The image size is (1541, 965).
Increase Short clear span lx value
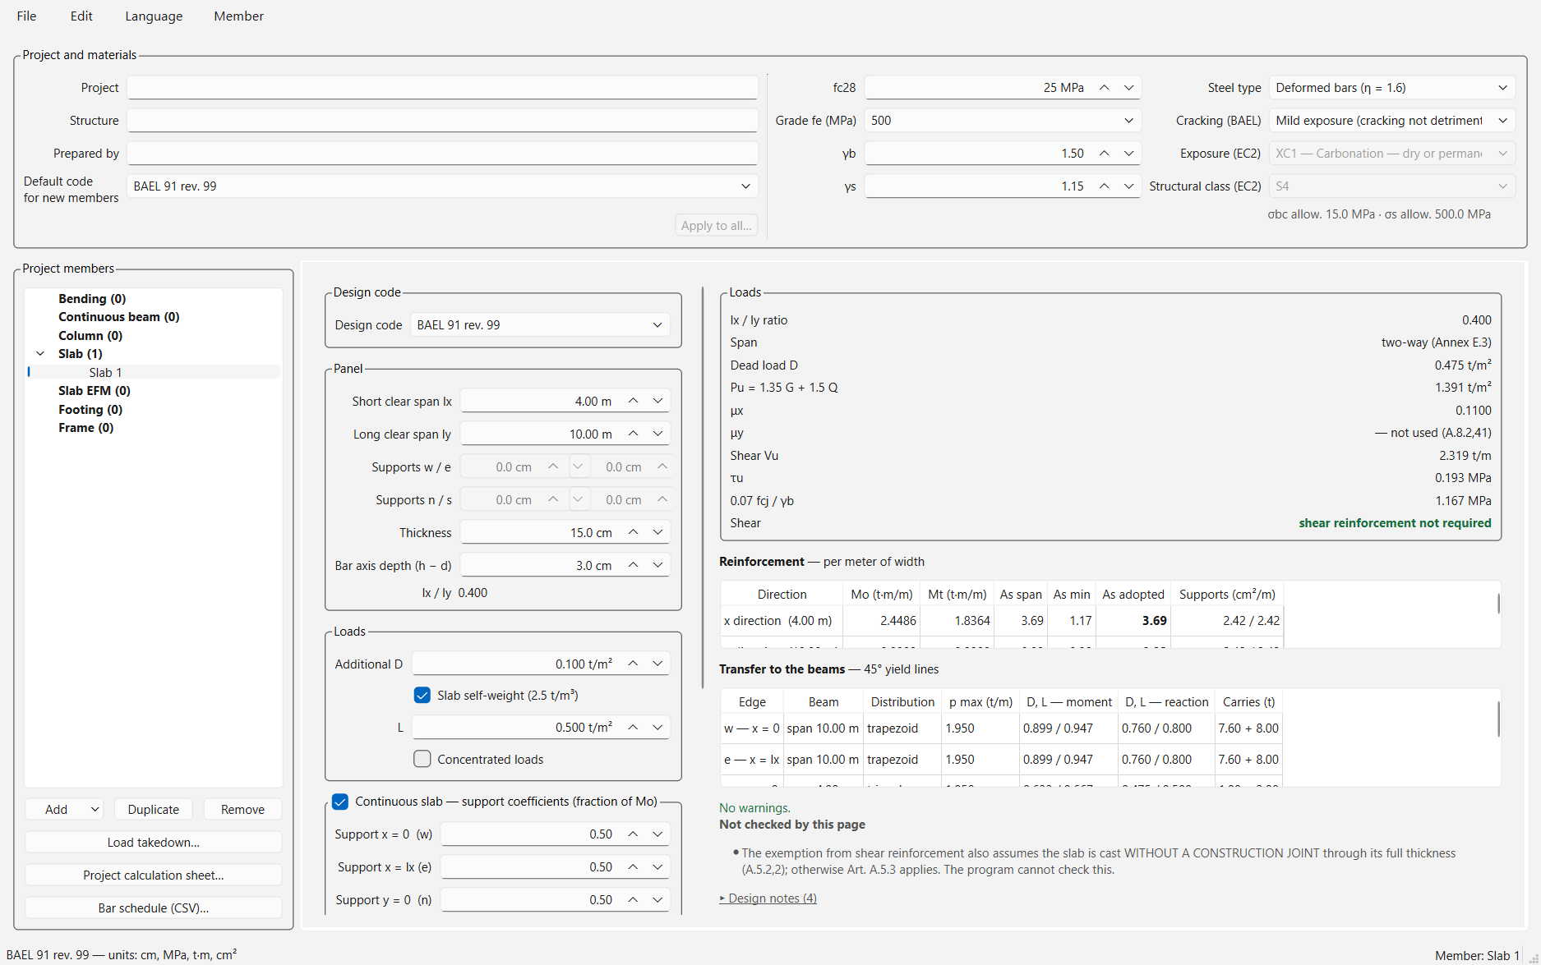point(634,402)
